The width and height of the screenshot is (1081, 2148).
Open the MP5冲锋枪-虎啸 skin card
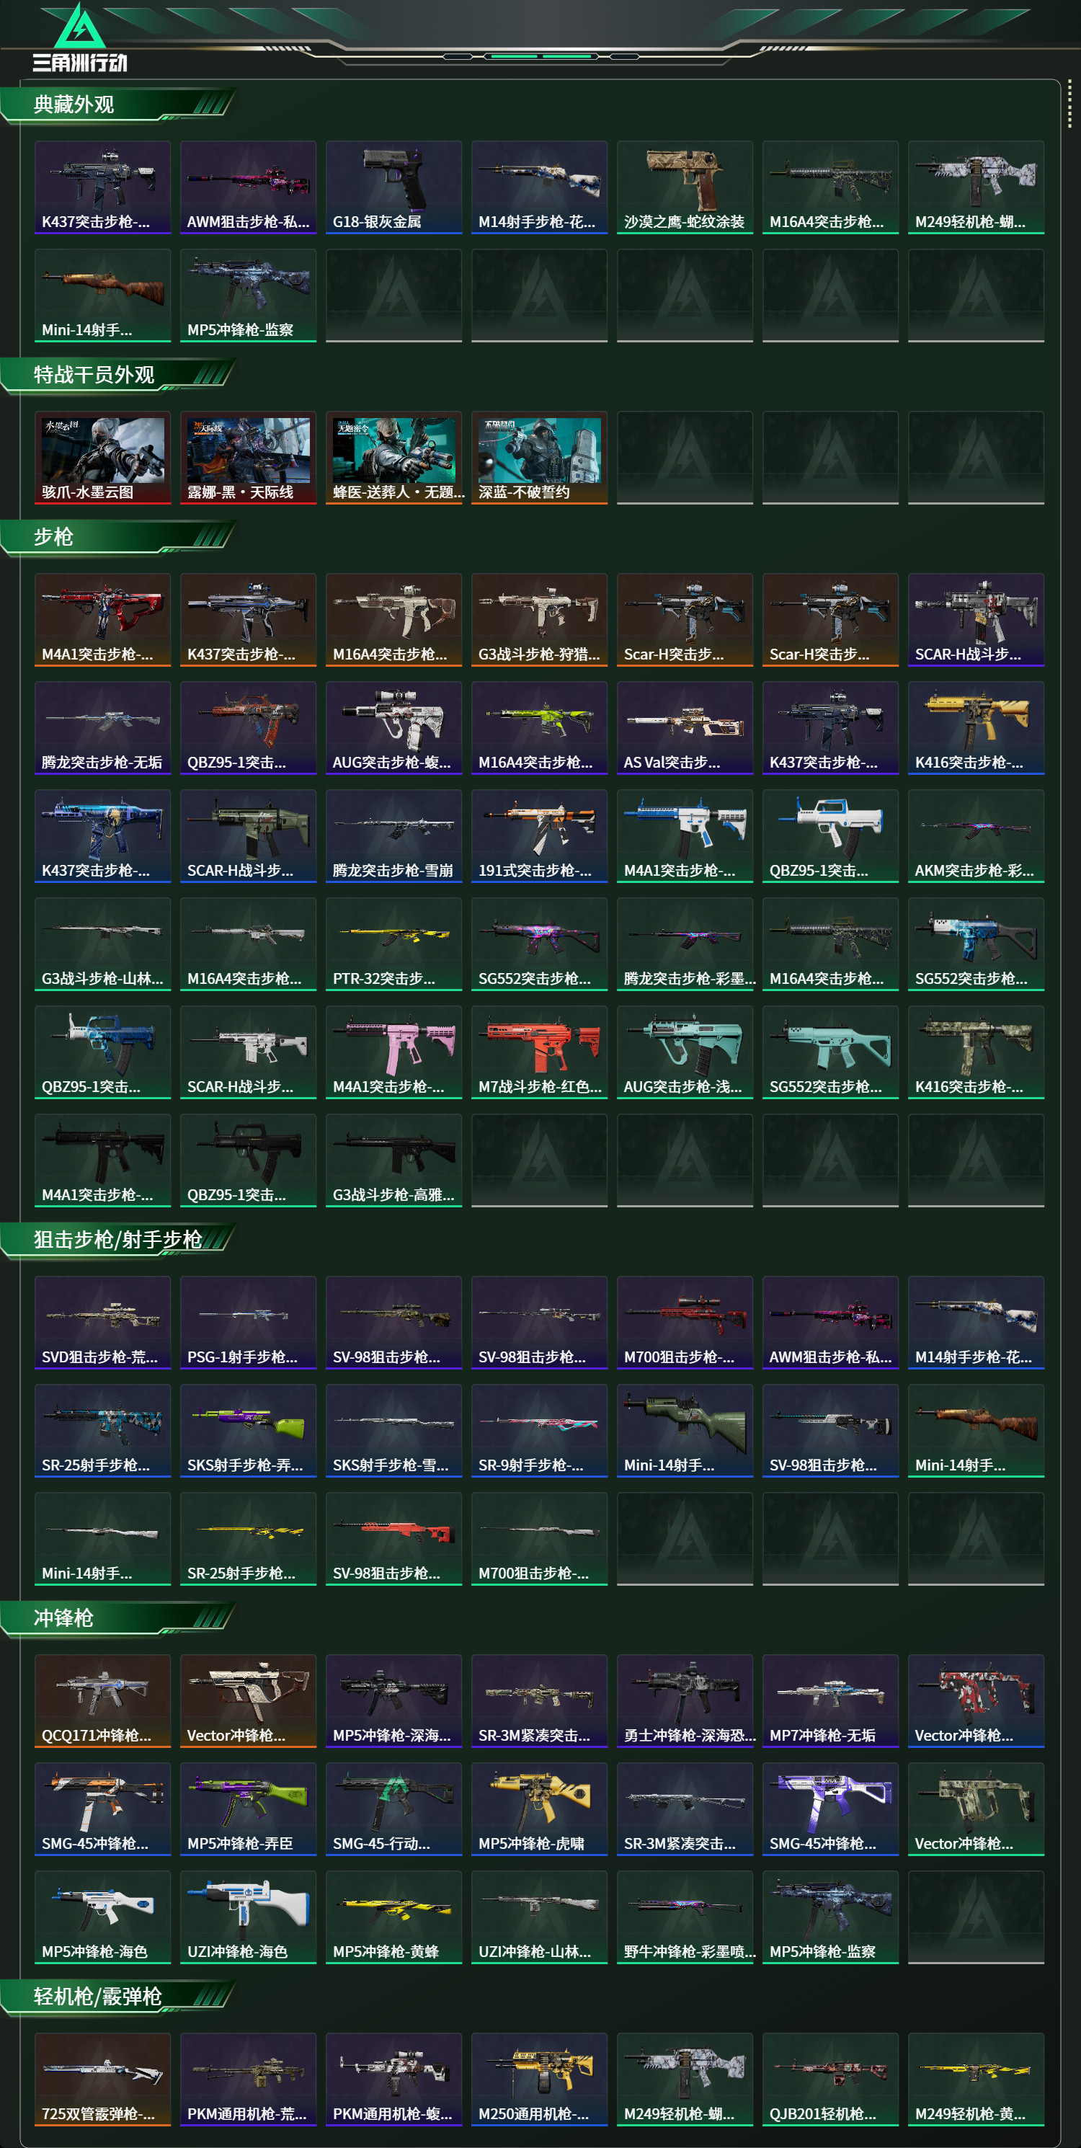(539, 1809)
